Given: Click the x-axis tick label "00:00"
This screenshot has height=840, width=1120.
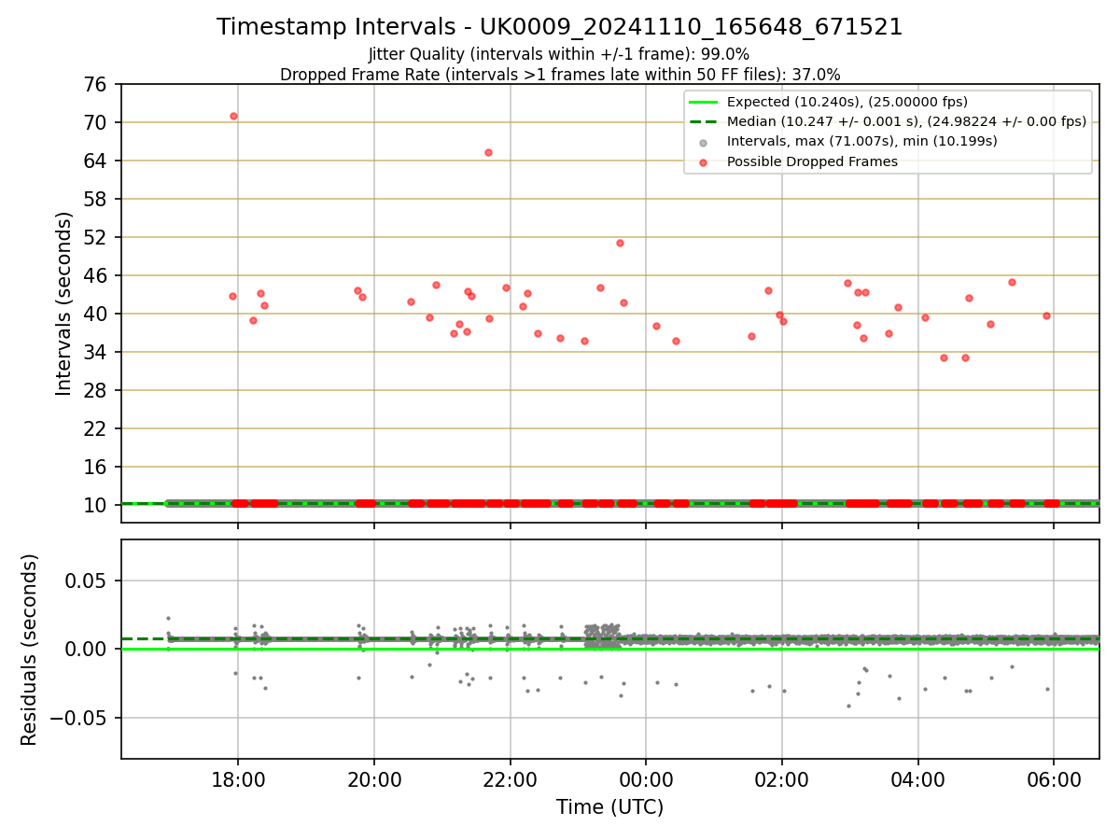Looking at the screenshot, I should [646, 779].
